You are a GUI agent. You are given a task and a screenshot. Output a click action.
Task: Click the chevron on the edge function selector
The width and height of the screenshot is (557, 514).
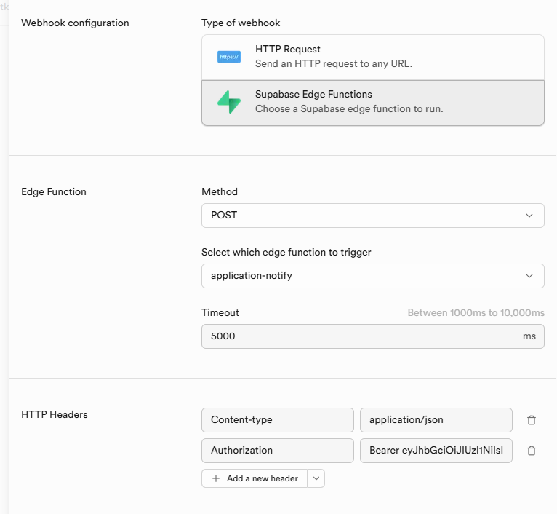pyautogui.click(x=529, y=276)
